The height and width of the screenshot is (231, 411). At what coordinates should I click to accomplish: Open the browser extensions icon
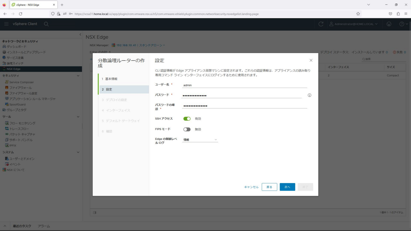(x=398, y=14)
